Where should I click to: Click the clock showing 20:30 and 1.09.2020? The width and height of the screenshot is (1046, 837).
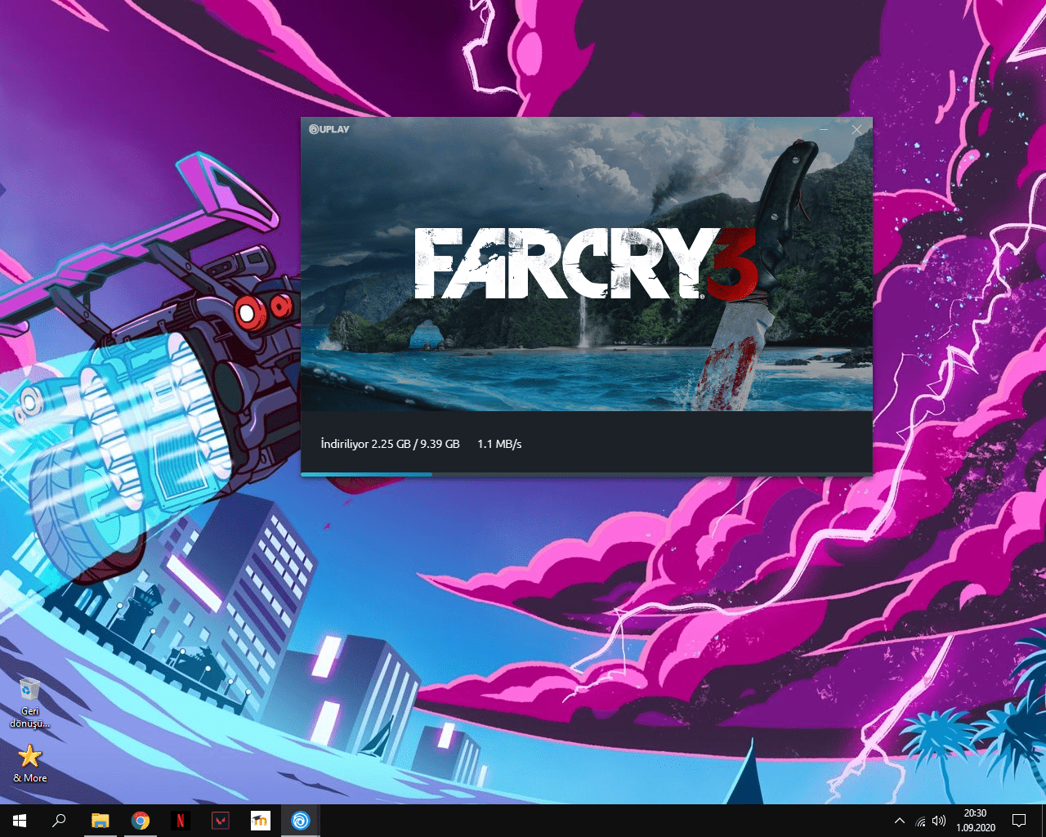click(975, 821)
